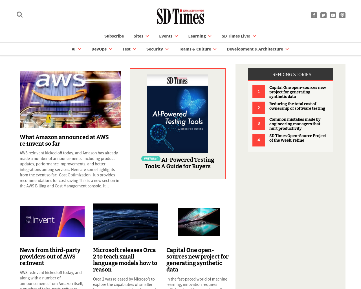The width and height of the screenshot is (361, 289).
Task: Expand the Test category chevron
Action: [135, 49]
